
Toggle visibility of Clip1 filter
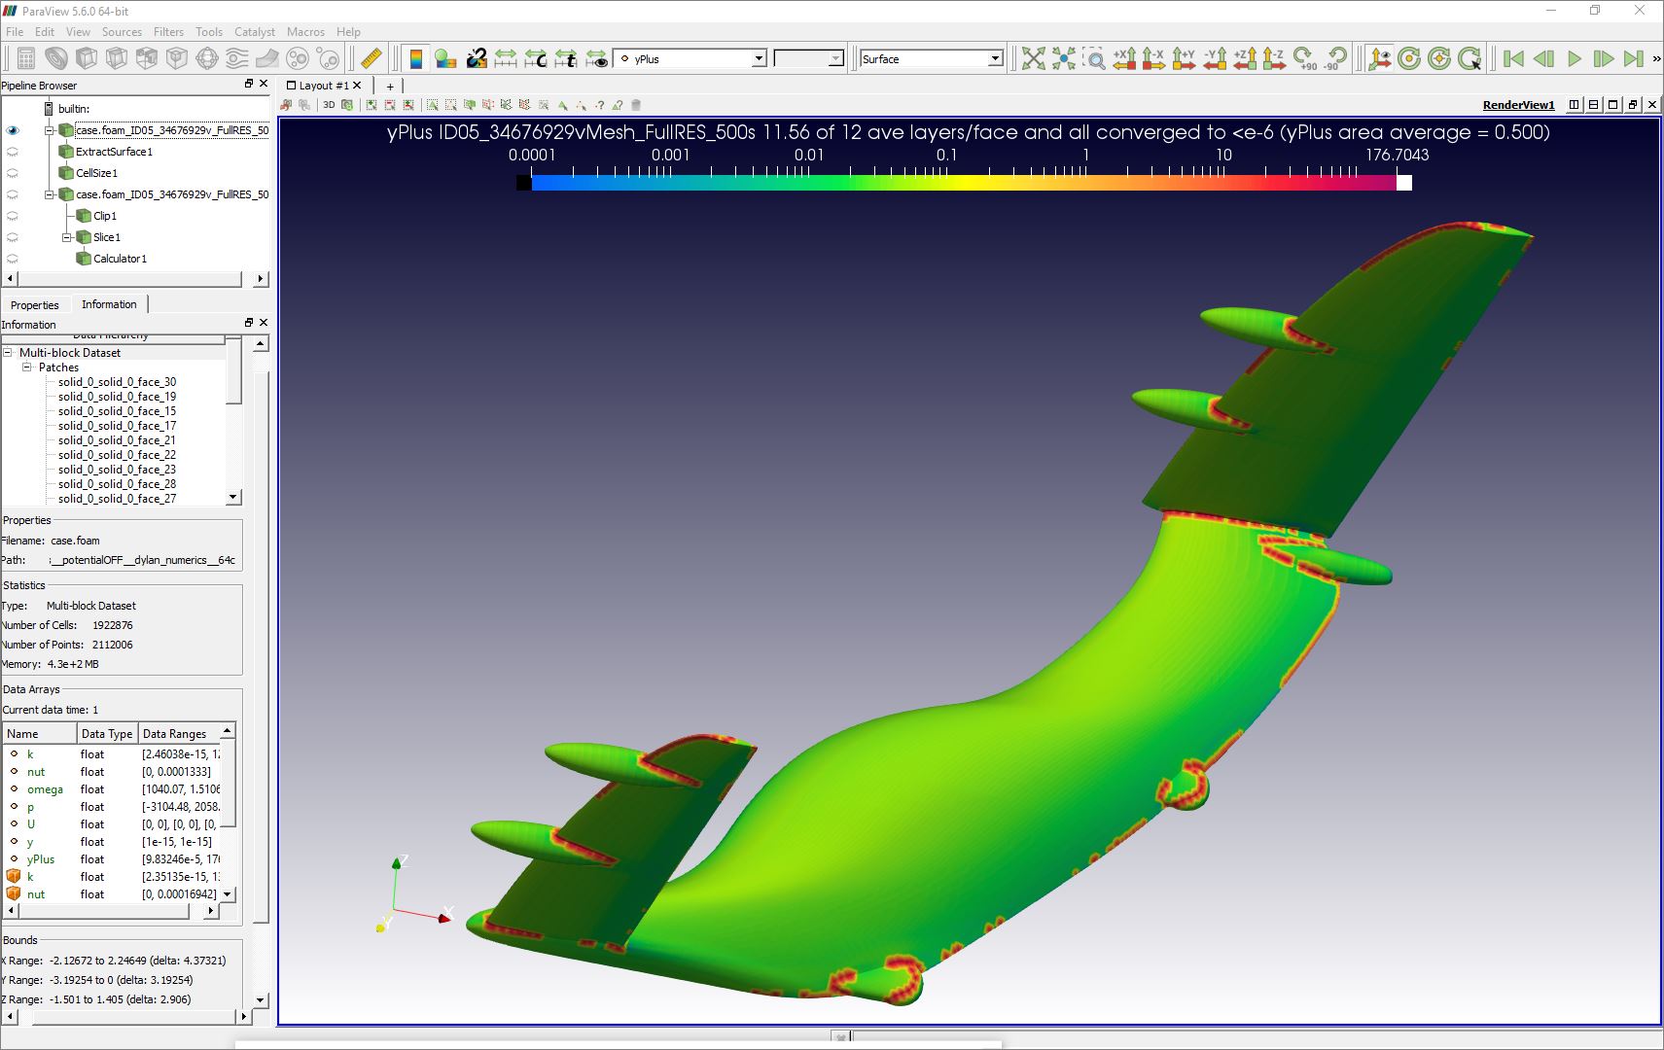click(13, 216)
